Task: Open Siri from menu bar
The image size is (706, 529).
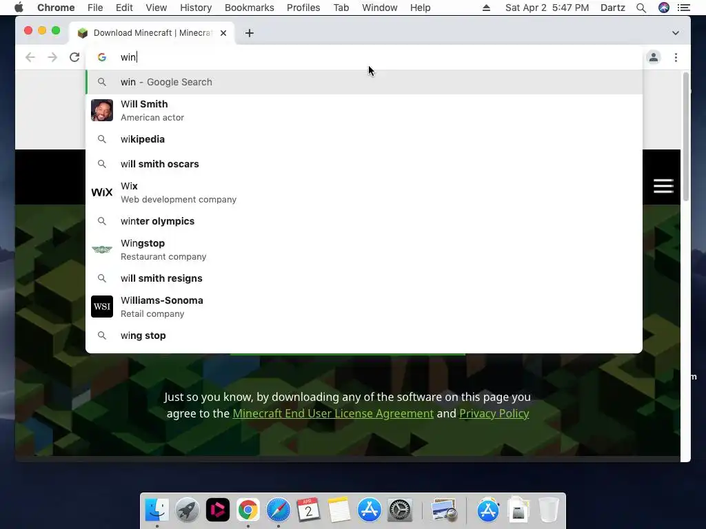Action: (664, 8)
